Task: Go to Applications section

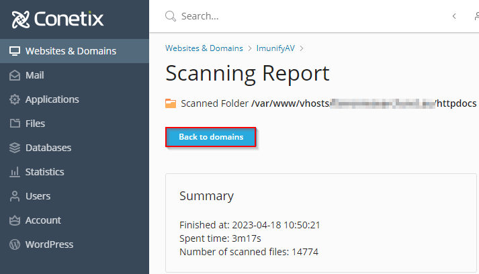Action: [x=75, y=99]
